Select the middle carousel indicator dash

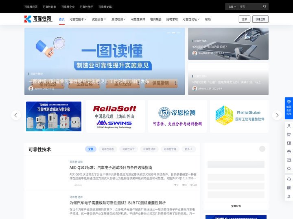pos(173,33)
